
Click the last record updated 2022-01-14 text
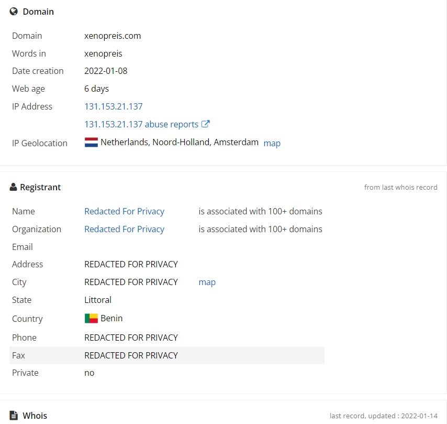(384, 416)
